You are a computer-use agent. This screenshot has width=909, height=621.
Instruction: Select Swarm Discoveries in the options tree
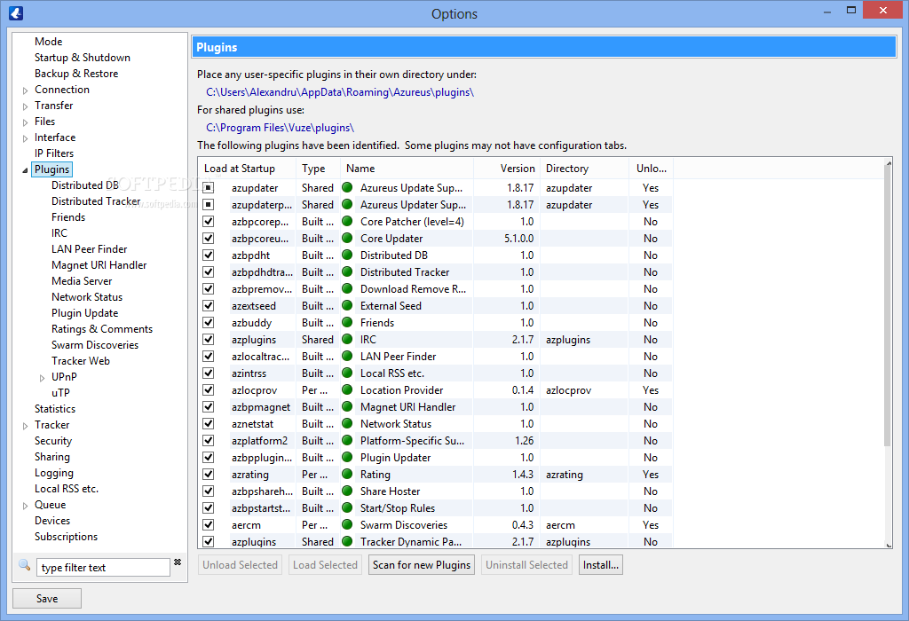(x=95, y=345)
